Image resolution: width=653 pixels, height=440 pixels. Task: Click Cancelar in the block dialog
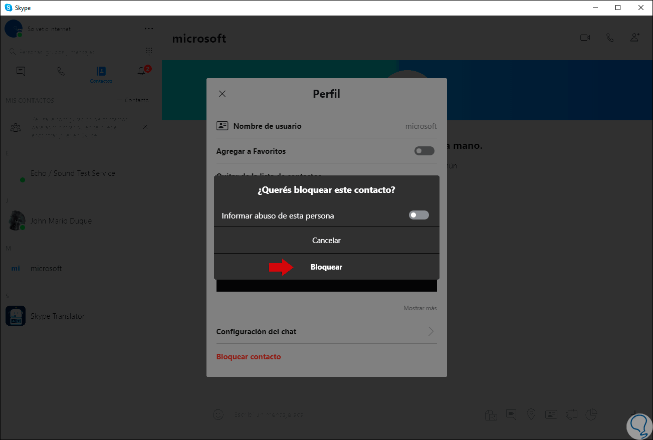(x=326, y=241)
